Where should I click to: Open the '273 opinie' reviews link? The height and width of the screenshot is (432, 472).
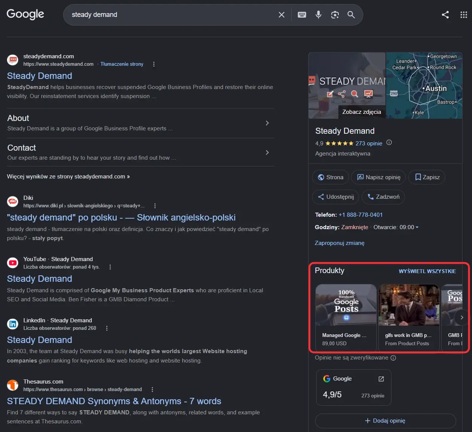click(369, 143)
